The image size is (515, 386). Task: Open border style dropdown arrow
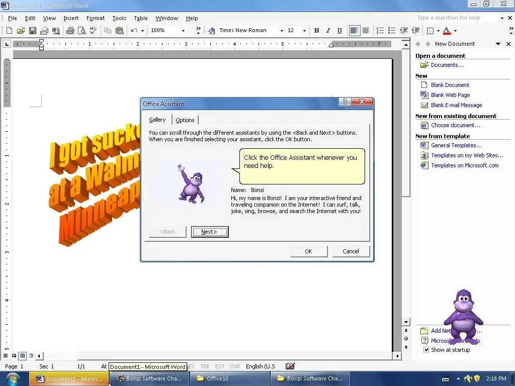(438, 31)
